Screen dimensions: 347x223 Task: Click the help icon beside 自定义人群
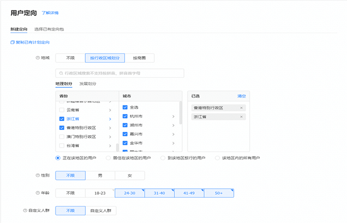point(25,211)
